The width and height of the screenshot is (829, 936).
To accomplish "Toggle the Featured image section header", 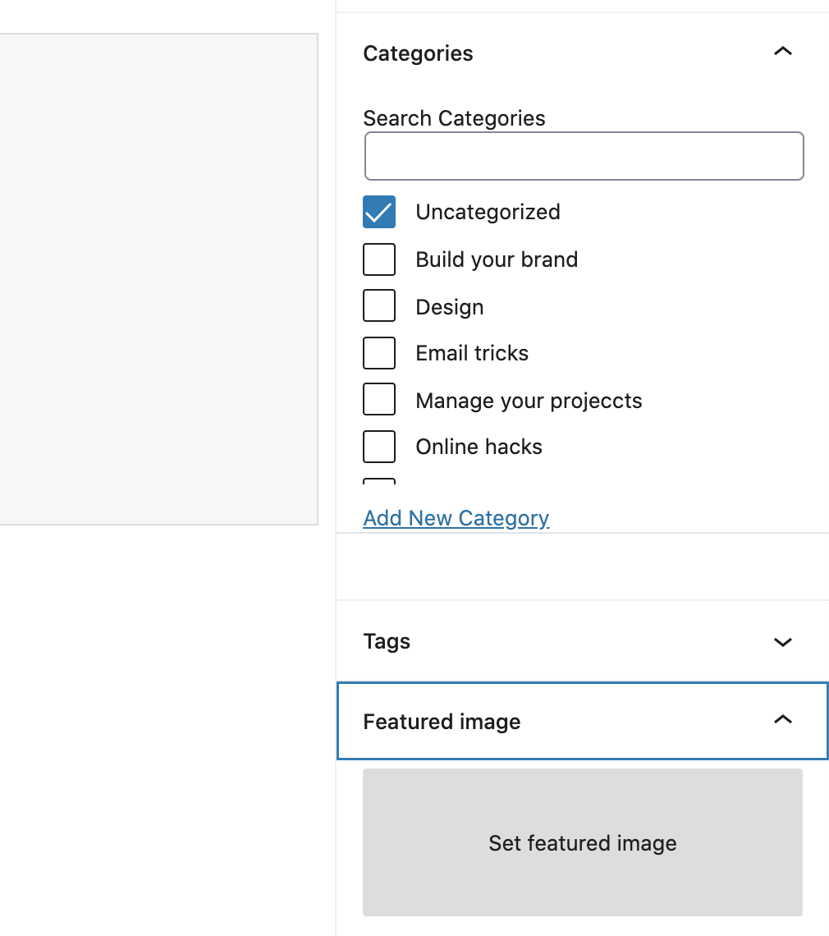I will tap(583, 721).
